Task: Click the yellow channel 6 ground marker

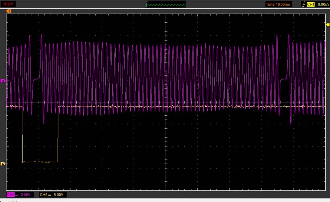Action: coord(3,164)
